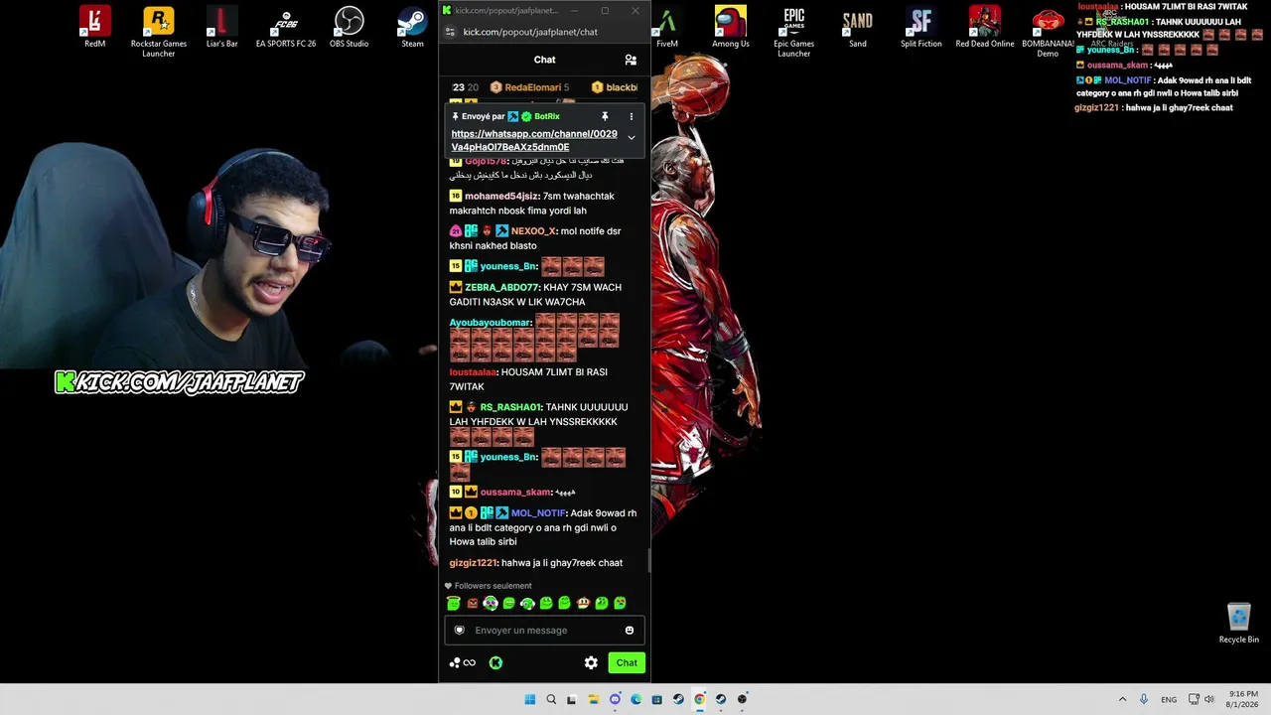Viewport: 1271px width, 715px height.
Task: Click the Kick popout browser tab title
Action: pos(506,10)
